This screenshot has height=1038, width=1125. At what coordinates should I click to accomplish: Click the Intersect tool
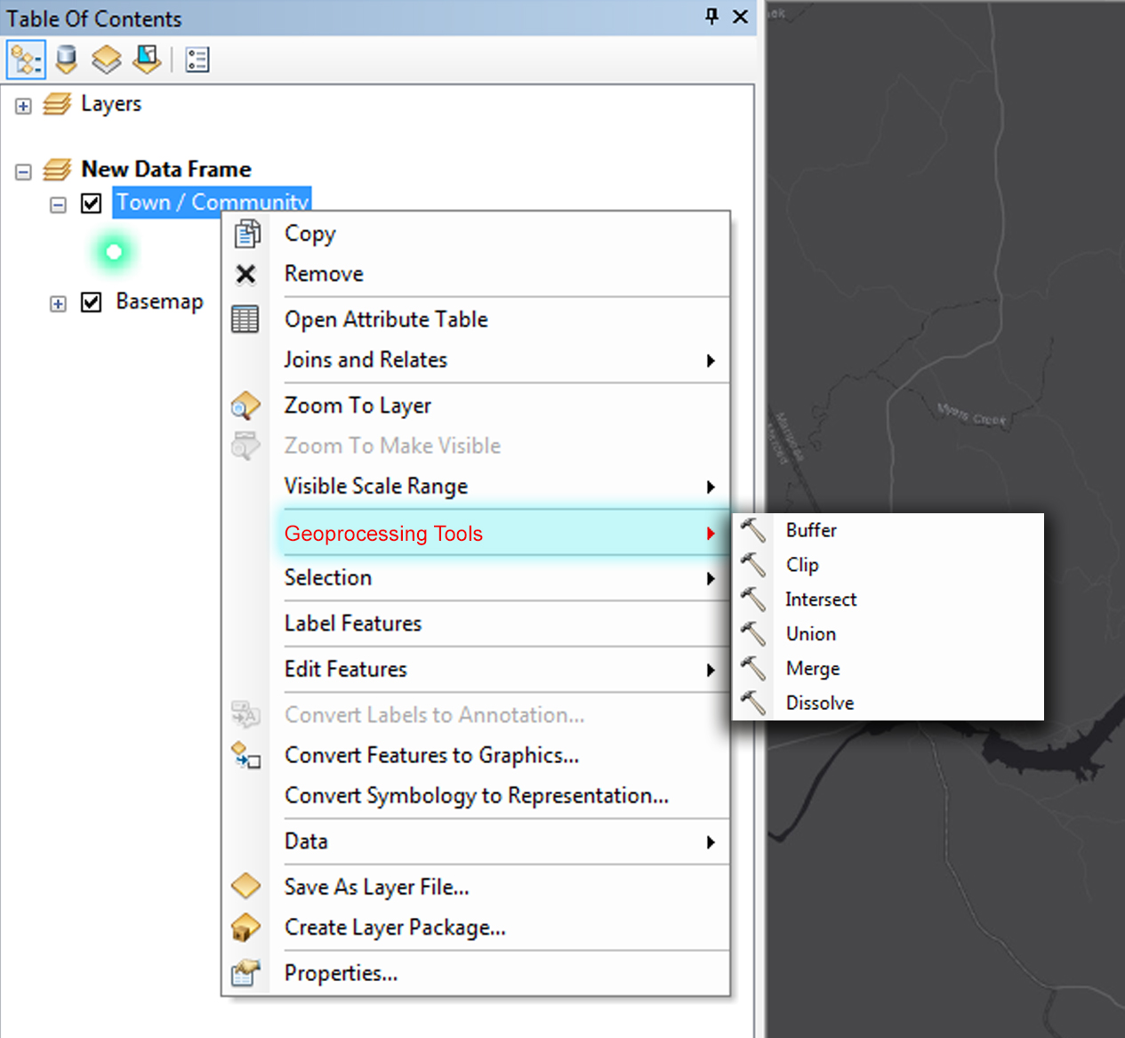820,599
